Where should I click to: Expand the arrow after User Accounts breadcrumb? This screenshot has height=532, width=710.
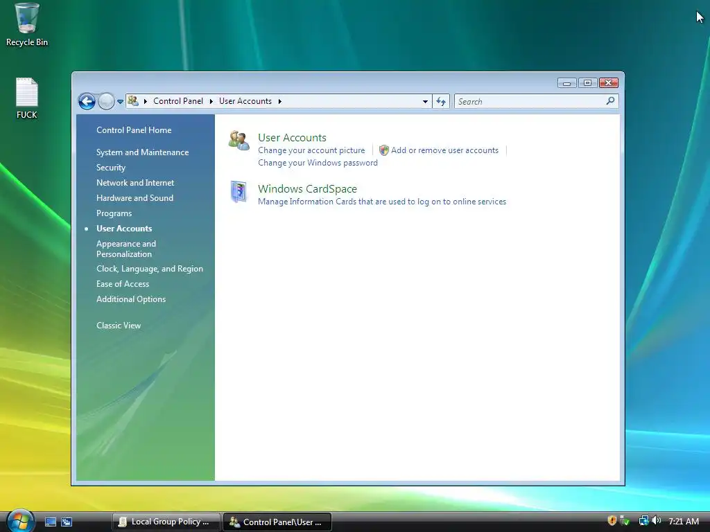point(280,101)
